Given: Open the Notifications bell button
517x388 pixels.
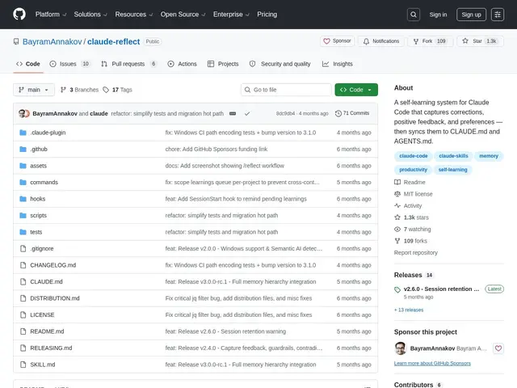Looking at the screenshot, I should (x=380, y=41).
